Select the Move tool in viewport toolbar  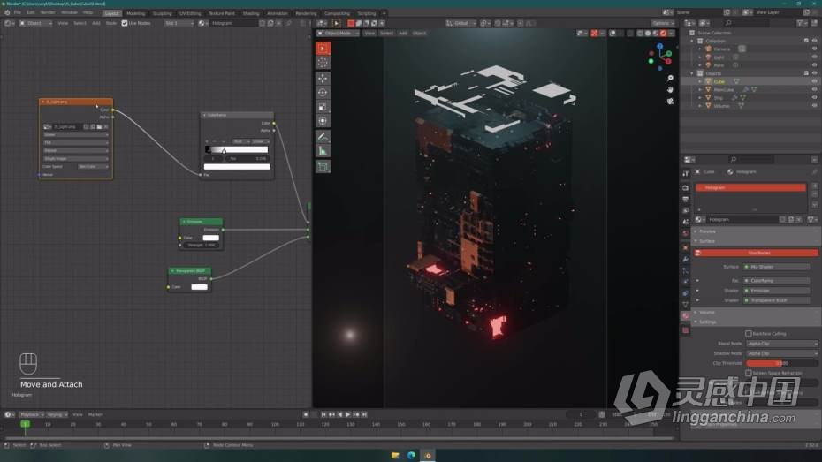tap(323, 79)
